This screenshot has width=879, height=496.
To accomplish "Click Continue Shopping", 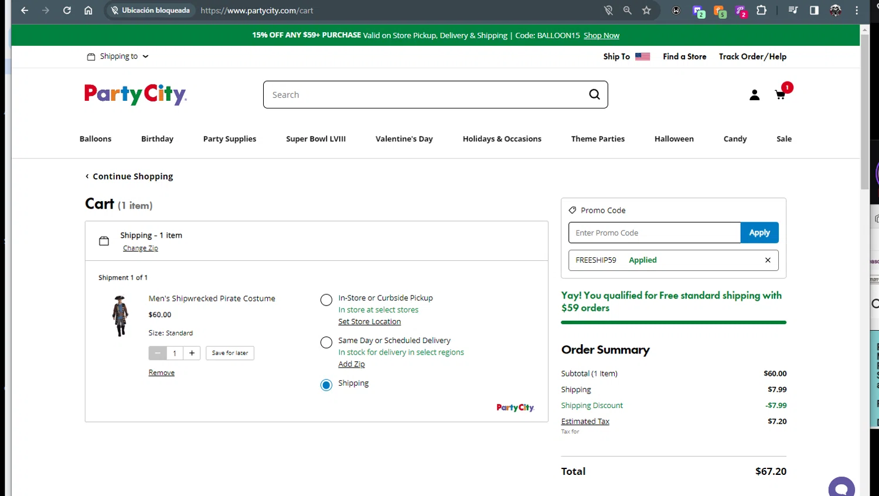I will 129,176.
